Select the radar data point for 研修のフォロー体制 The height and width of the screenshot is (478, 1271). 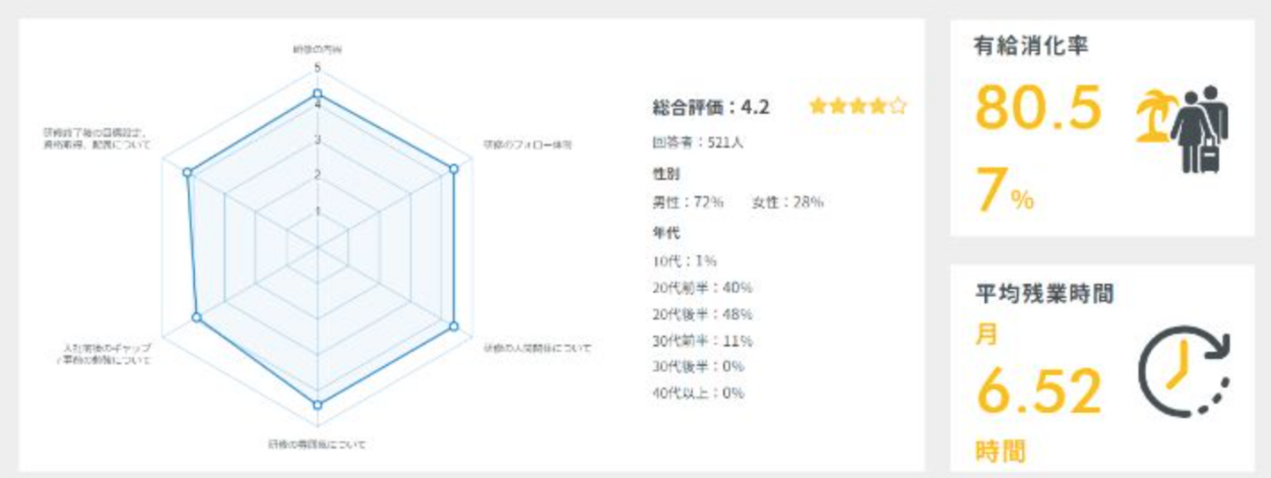[x=454, y=169]
